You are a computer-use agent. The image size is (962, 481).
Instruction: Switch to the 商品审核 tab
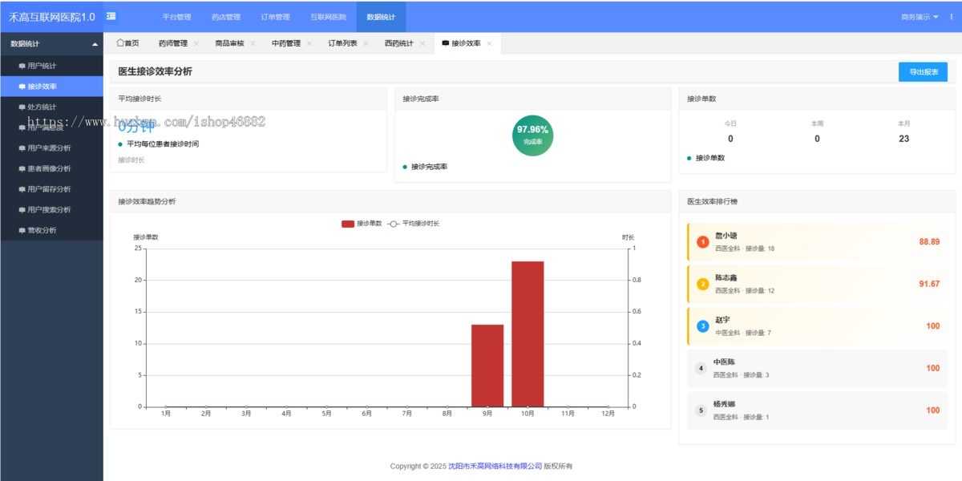(229, 43)
